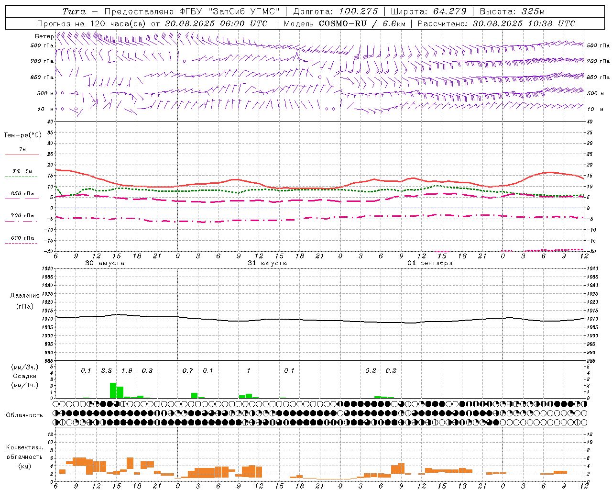Click the precipitation value "1" on 31 августа
The image size is (612, 490).
tap(248, 371)
